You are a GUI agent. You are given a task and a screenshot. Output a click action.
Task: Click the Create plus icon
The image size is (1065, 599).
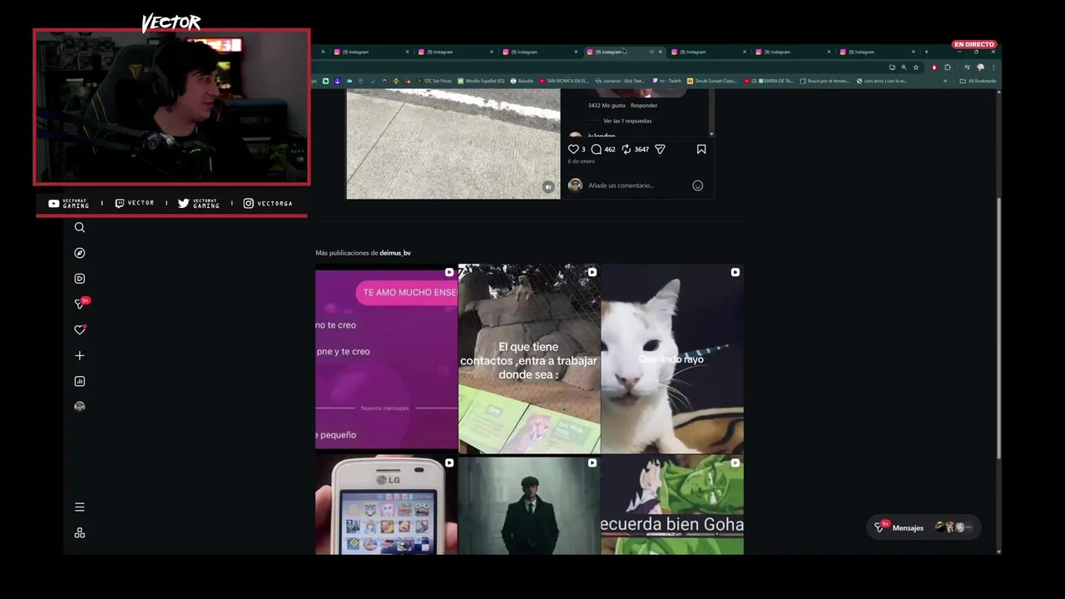pos(80,355)
